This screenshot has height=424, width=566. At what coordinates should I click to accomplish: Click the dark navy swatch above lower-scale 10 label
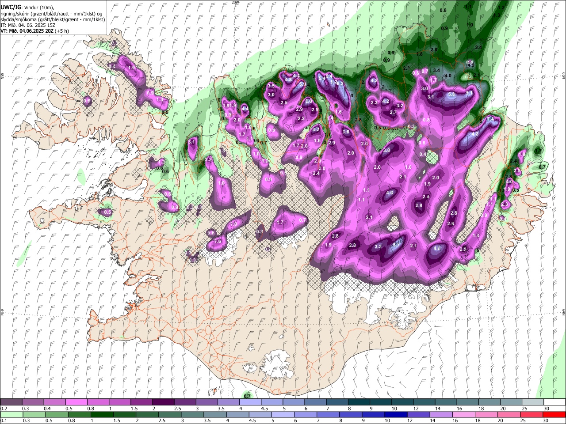click(395, 415)
